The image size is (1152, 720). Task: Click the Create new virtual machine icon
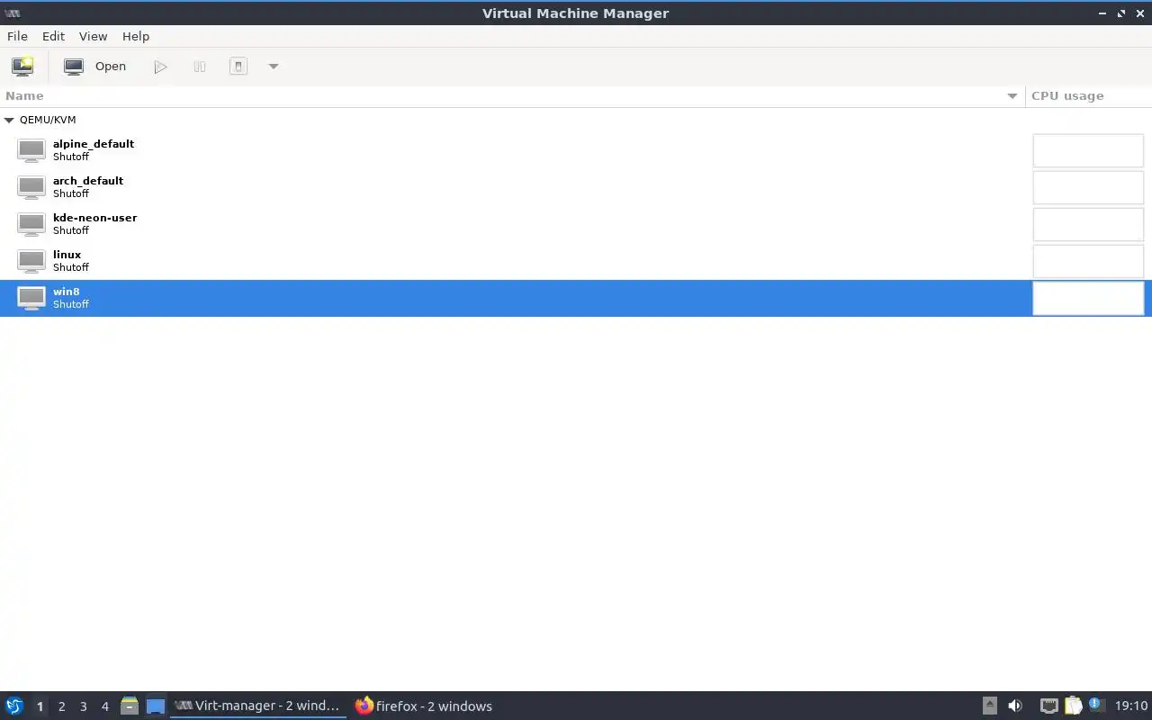pyautogui.click(x=22, y=67)
